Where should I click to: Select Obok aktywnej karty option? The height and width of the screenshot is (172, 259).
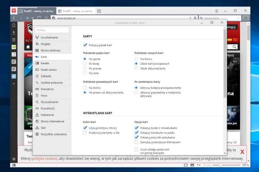click(136, 68)
